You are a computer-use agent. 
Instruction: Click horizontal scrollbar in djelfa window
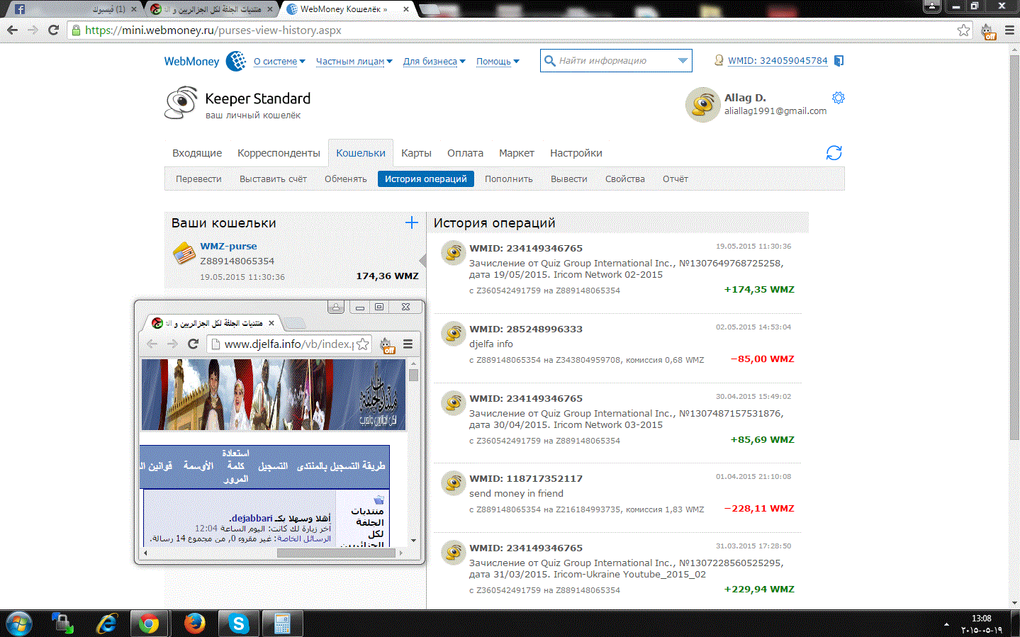(x=336, y=553)
